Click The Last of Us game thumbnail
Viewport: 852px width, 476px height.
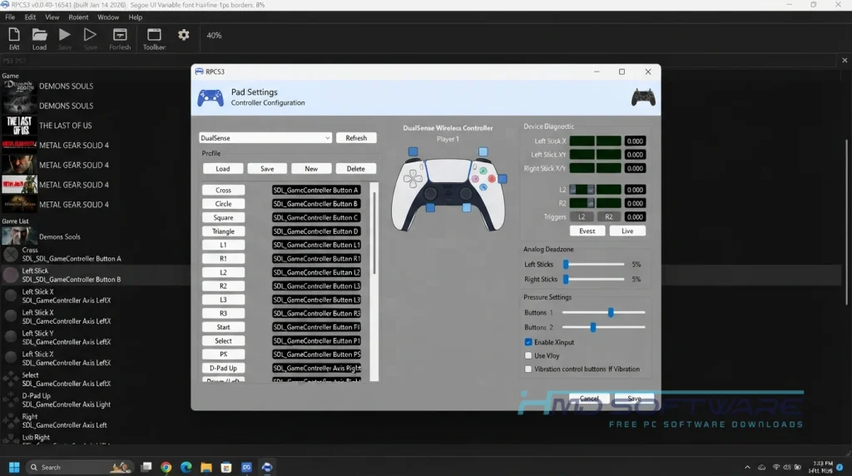19,126
